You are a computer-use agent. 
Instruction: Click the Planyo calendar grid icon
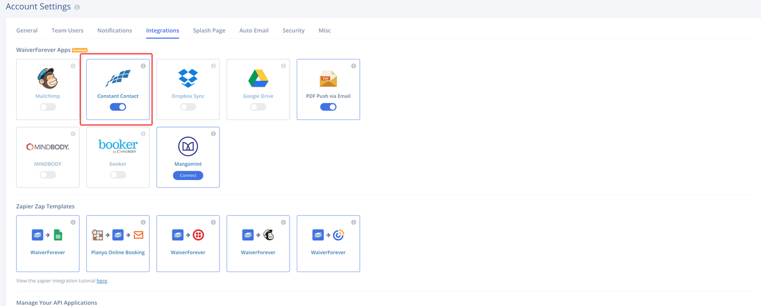click(98, 235)
